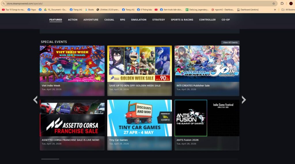Switch to the Co-op tab
The width and height of the screenshot is (295, 164).
pyautogui.click(x=226, y=20)
